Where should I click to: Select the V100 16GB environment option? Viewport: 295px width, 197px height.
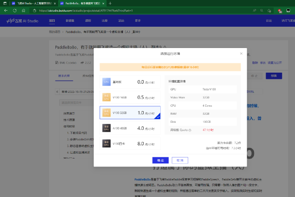(x=130, y=97)
